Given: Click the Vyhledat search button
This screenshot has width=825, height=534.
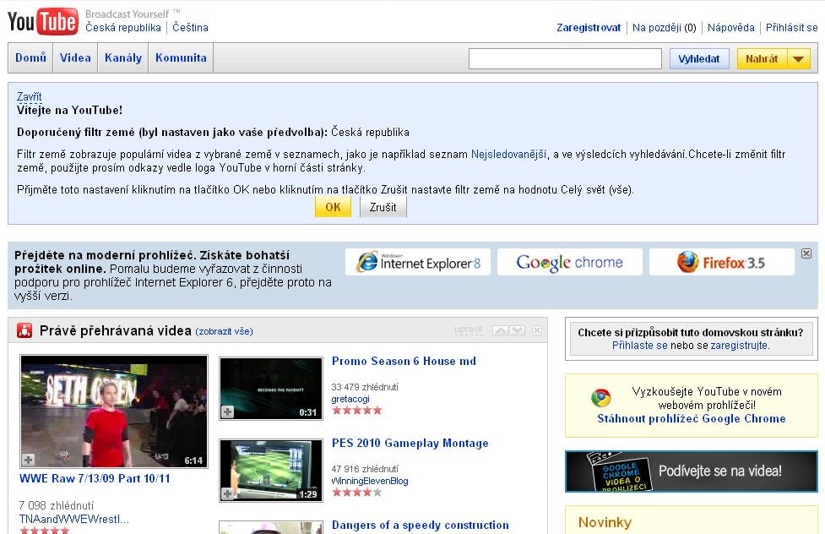Looking at the screenshot, I should [699, 59].
